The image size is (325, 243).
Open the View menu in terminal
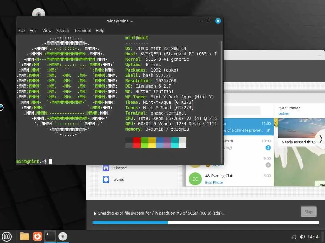click(x=47, y=30)
